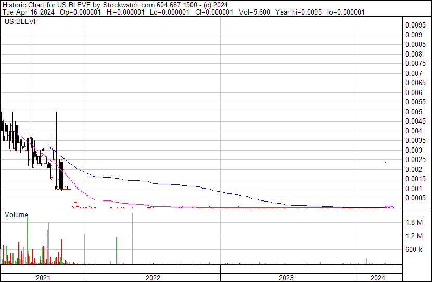Select the 0.0065 price axis label
This screenshot has width=432, height=282.
415,83
